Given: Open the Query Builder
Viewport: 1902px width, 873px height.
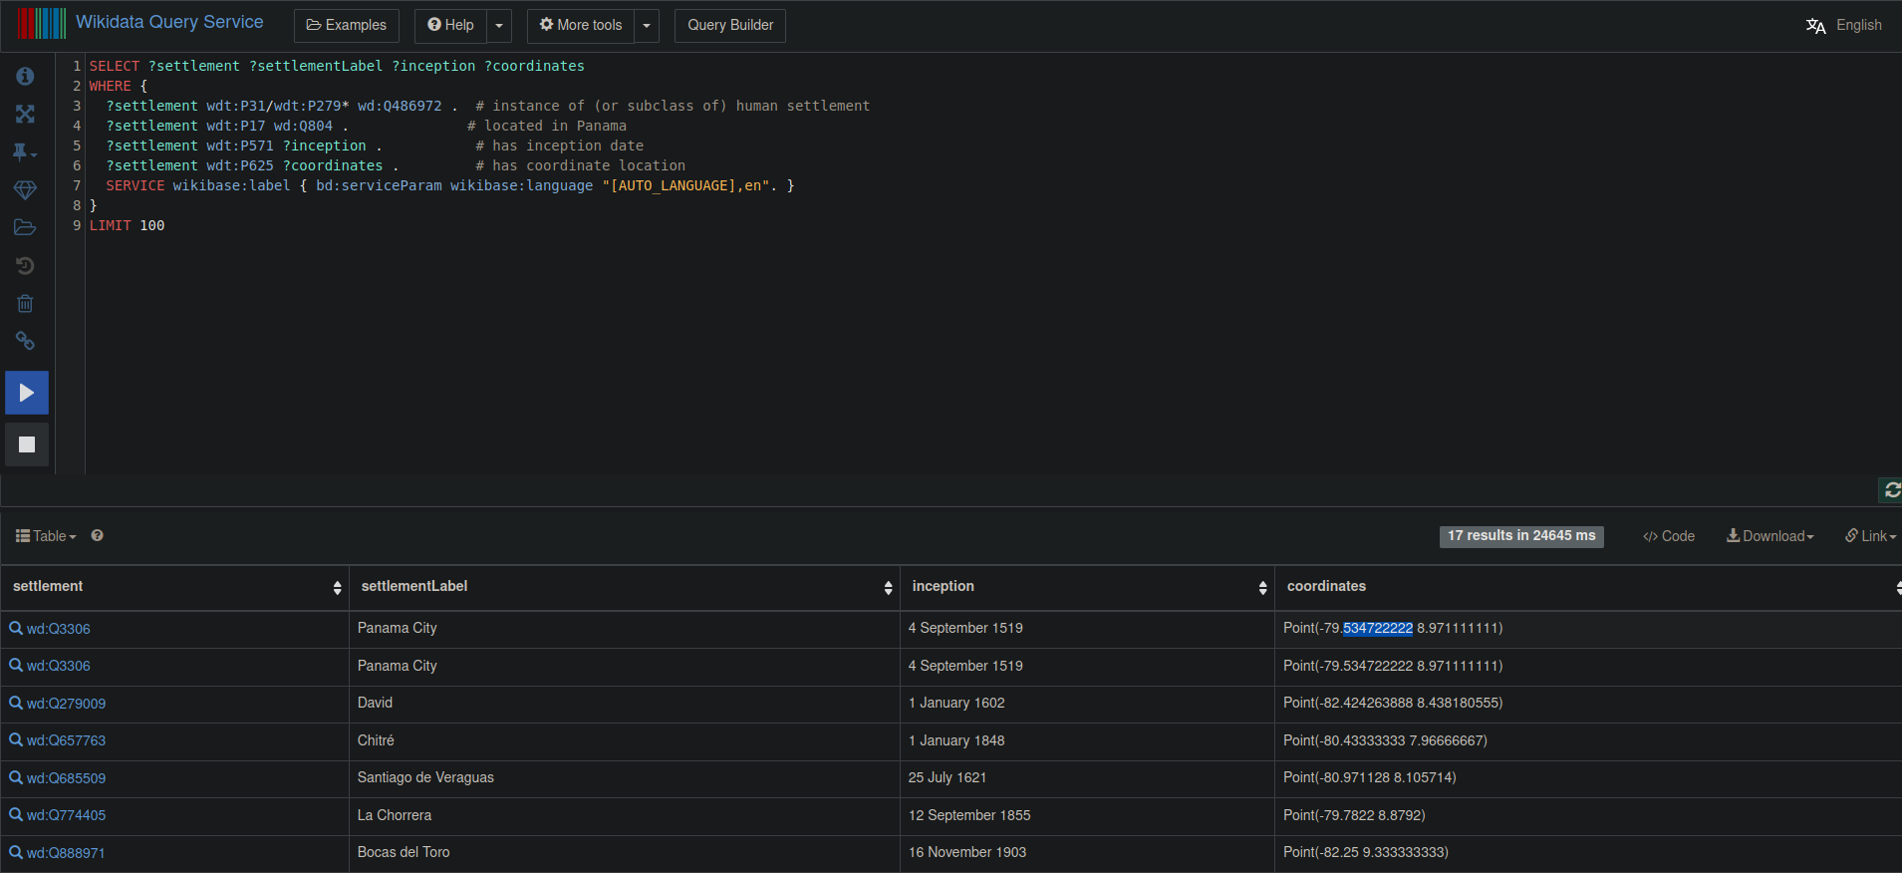Looking at the screenshot, I should tap(729, 26).
